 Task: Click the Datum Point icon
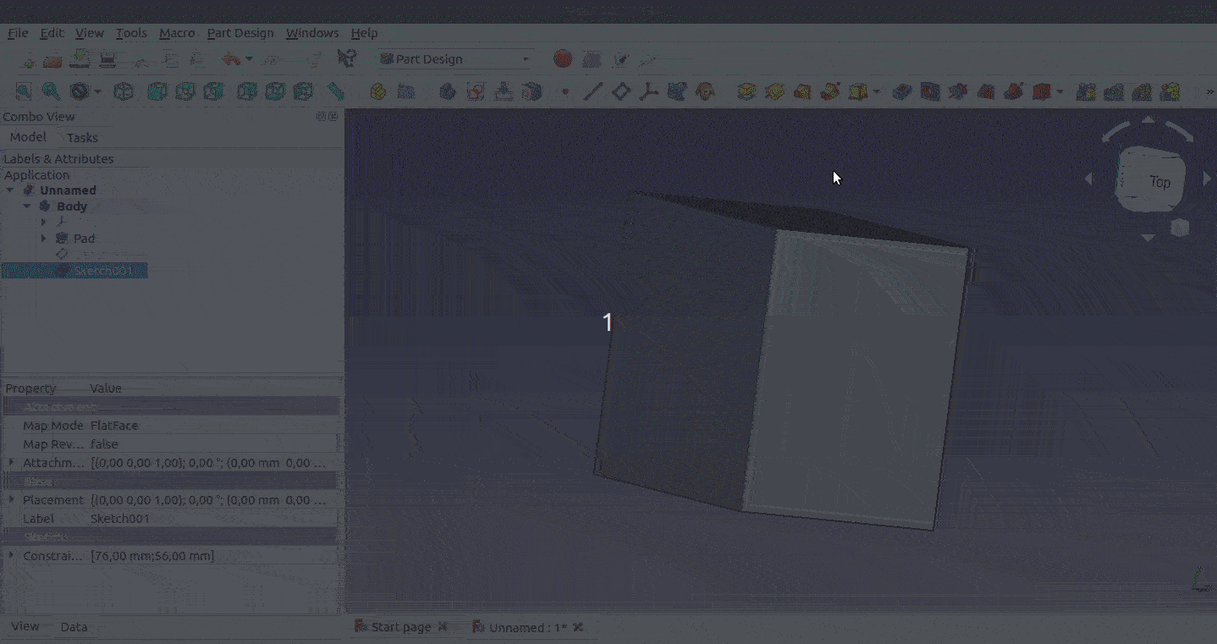[565, 91]
